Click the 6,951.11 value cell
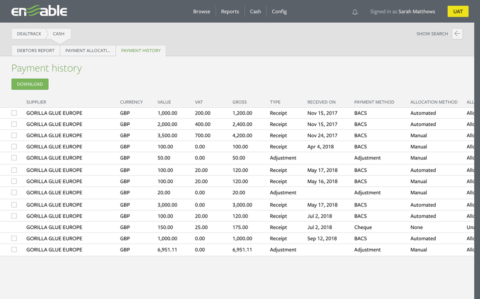480x299 pixels. 167,250
